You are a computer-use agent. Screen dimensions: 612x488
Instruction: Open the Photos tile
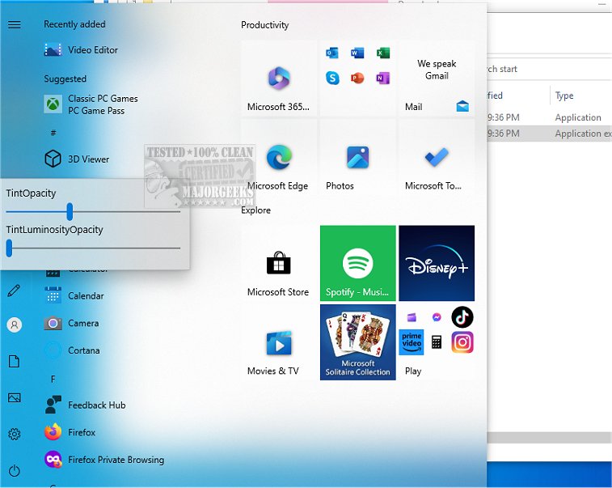pos(357,158)
